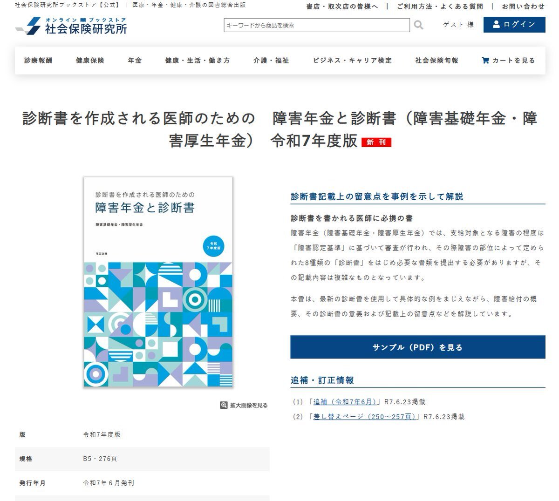This screenshot has width=559, height=501.
Task: Click 拡大画像を見る text link
Action: [249, 405]
